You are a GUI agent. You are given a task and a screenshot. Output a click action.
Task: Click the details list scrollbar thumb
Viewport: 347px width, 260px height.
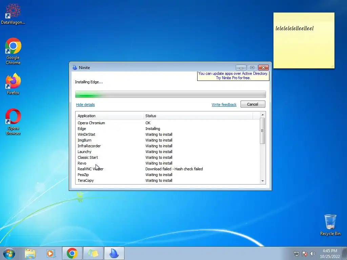(x=263, y=131)
